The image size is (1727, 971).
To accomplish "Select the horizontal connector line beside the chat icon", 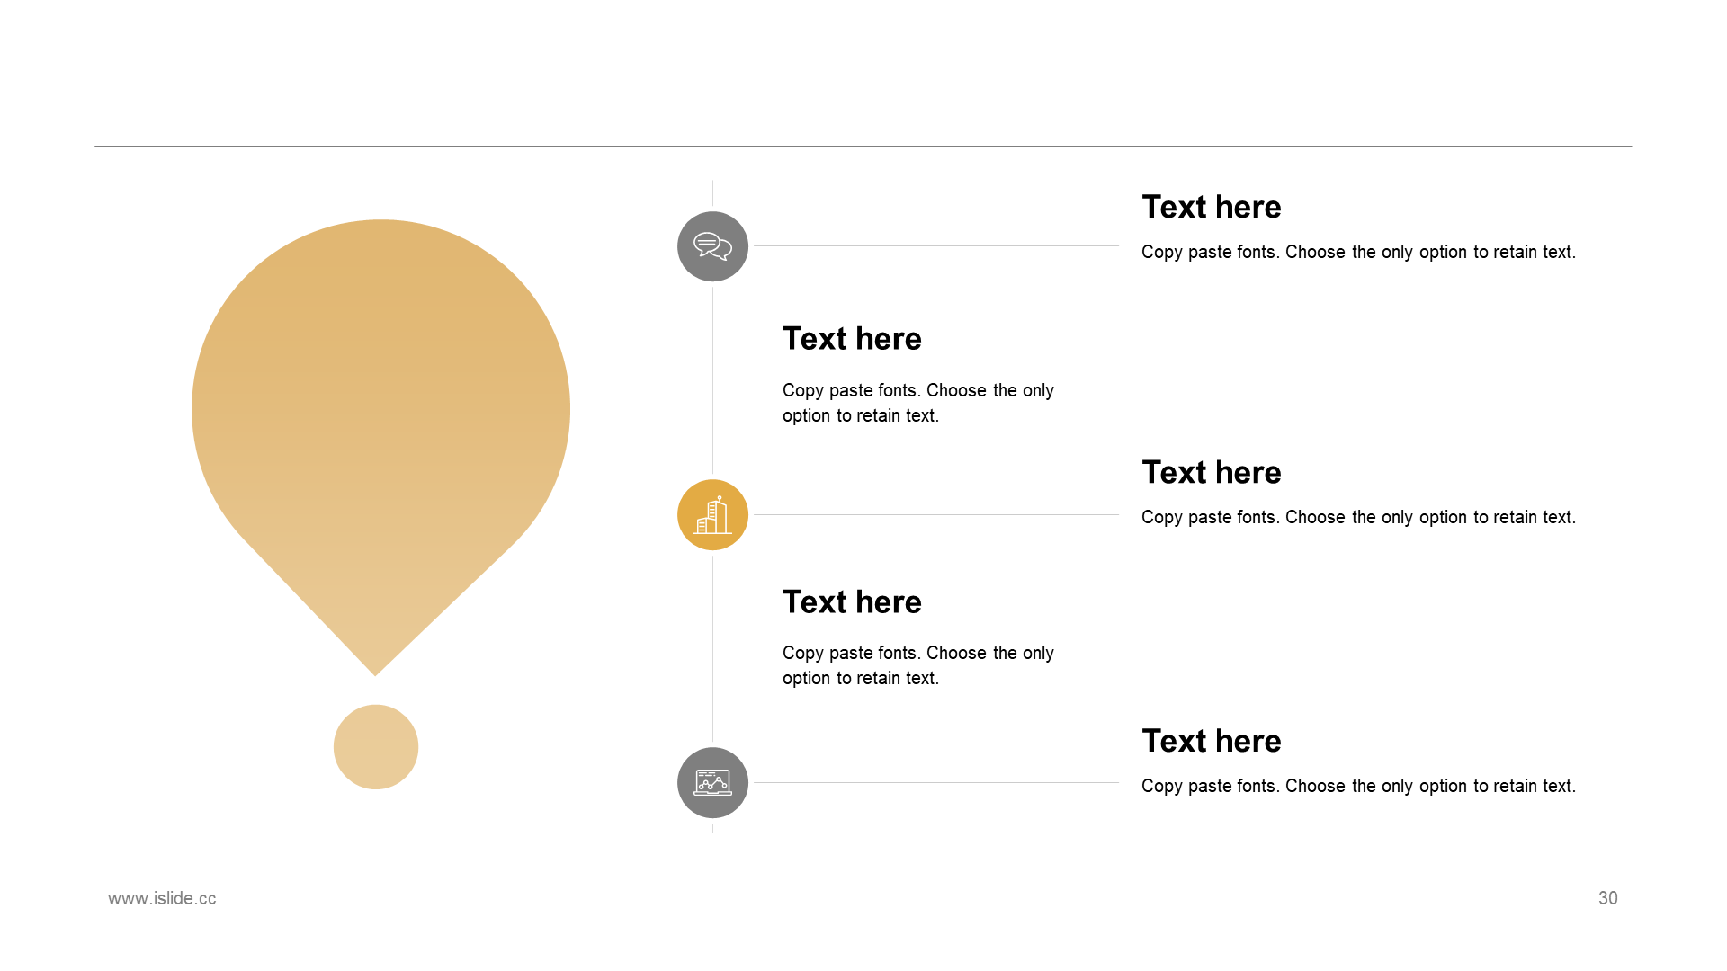I will click(935, 245).
